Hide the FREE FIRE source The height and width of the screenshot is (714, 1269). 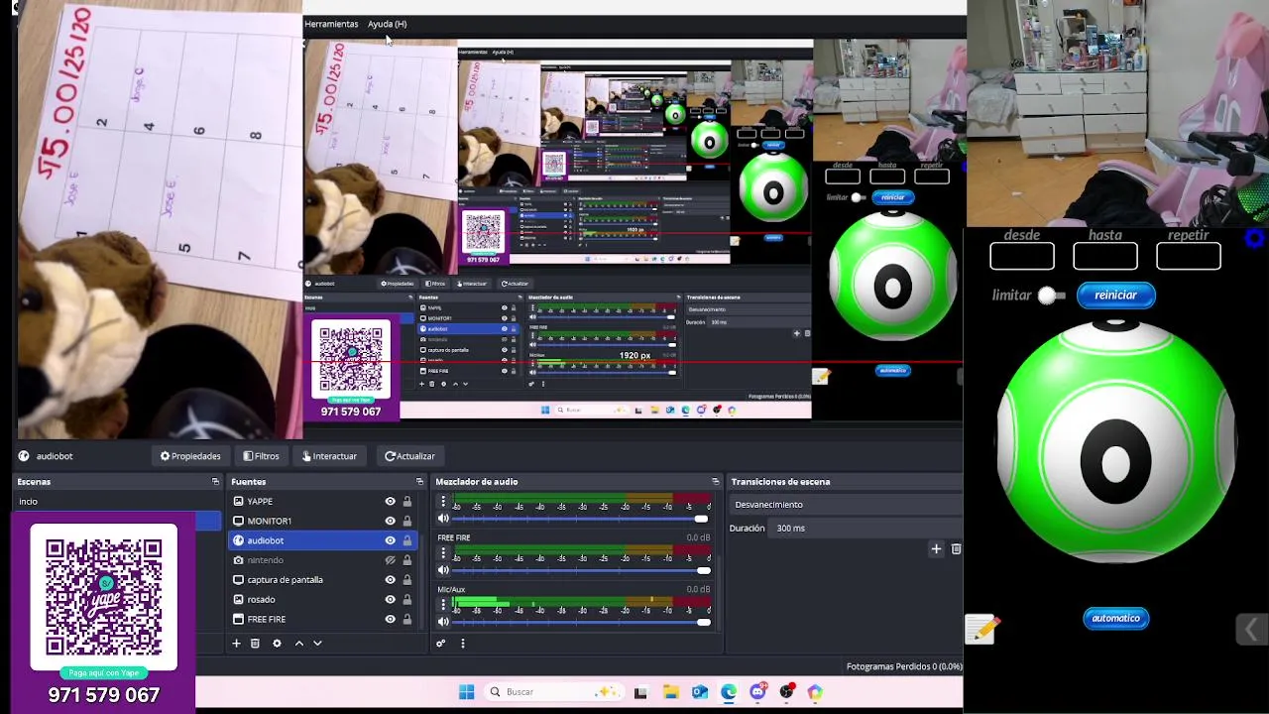click(x=390, y=620)
